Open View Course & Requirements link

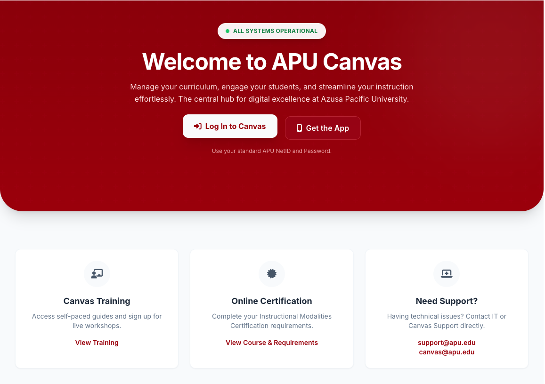pos(272,343)
